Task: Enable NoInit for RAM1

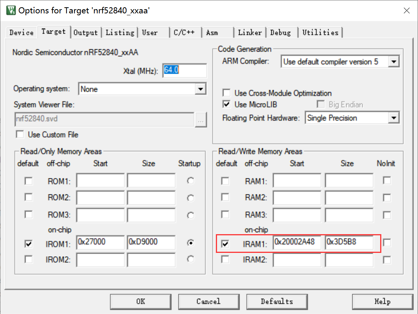Action: pos(387,180)
